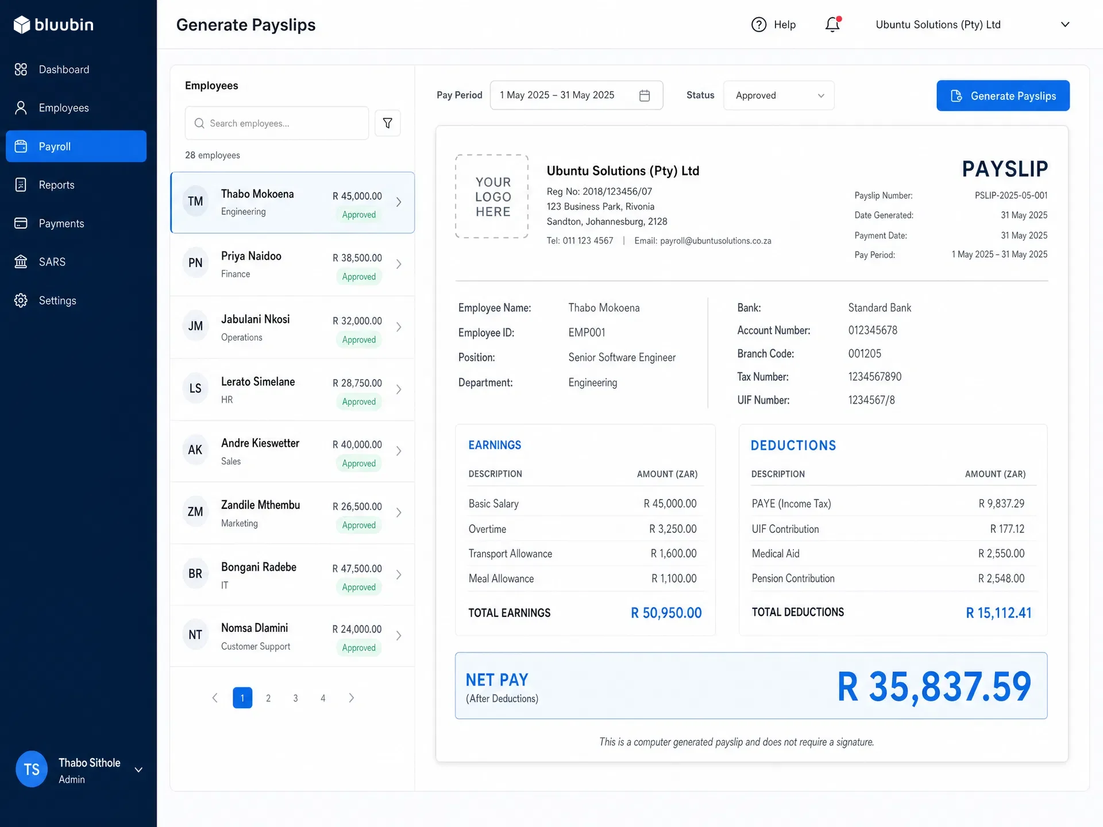This screenshot has width=1103, height=827.
Task: Open SARS in the sidebar
Action: [76, 262]
